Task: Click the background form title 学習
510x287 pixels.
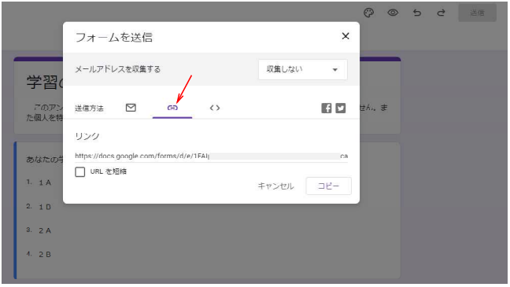Action: [45, 83]
